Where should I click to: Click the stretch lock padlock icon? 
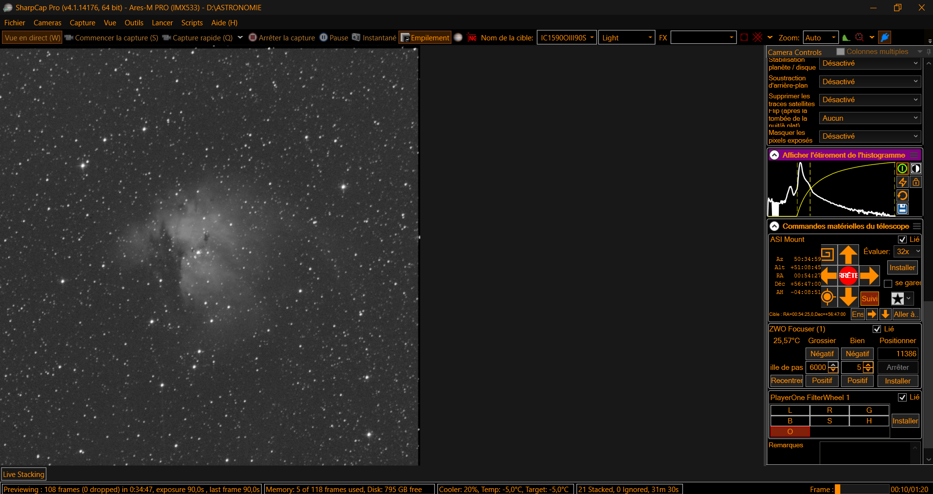pyautogui.click(x=916, y=182)
